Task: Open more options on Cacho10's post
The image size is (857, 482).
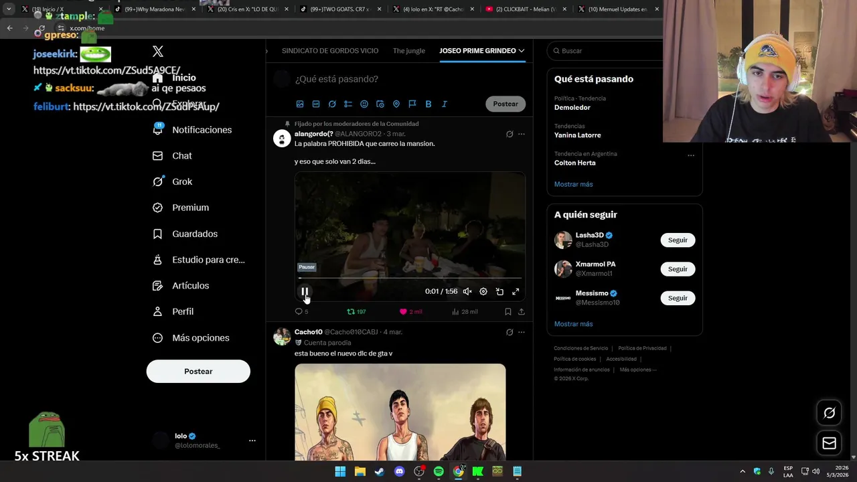Action: point(522,332)
